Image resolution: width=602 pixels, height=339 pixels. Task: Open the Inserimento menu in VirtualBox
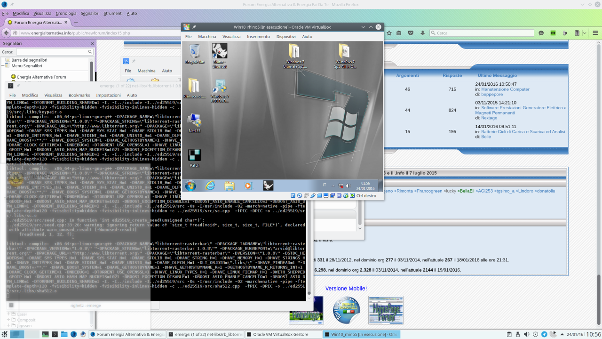258,36
